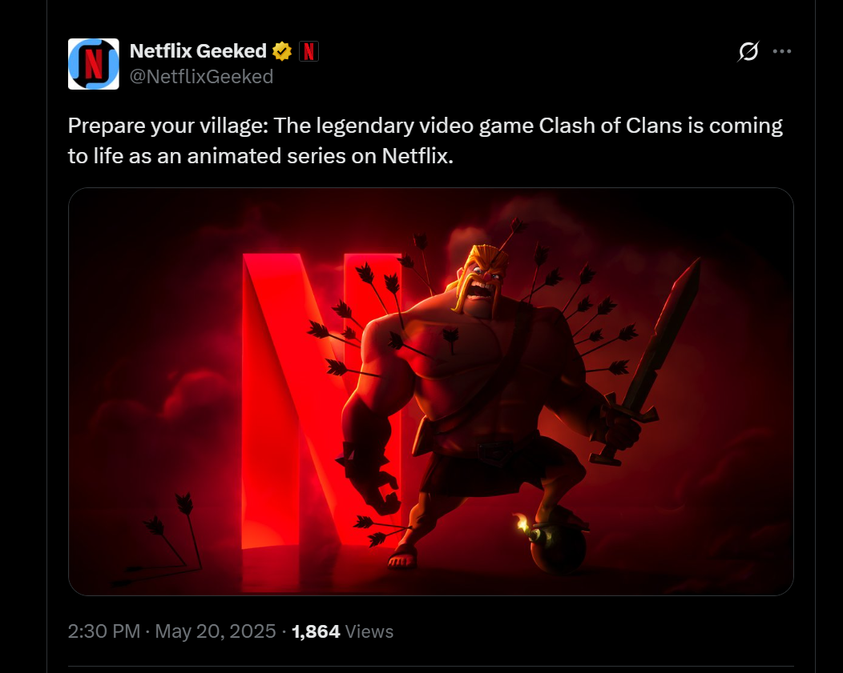
Task: Open the Grok explain-post icon
Action: (748, 51)
